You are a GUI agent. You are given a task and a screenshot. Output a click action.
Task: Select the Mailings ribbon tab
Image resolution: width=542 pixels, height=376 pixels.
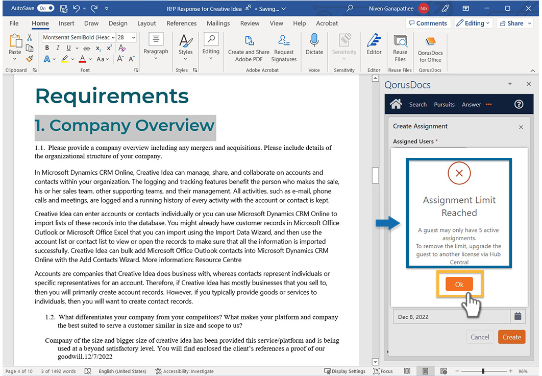point(218,23)
